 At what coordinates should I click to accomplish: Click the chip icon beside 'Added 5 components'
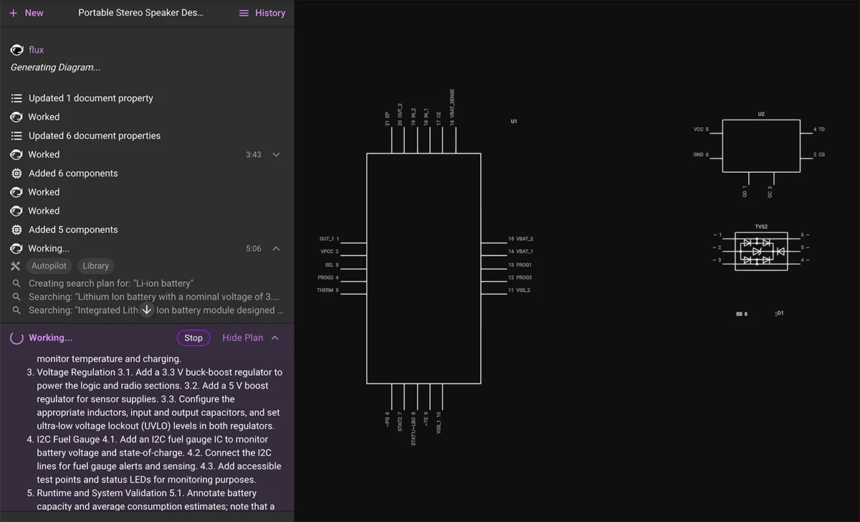pos(16,229)
